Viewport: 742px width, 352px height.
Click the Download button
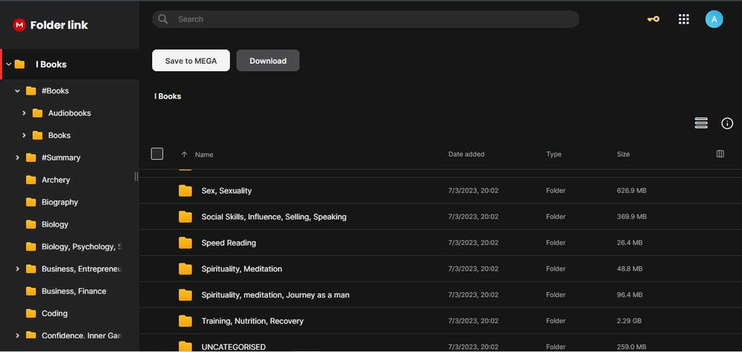tap(268, 61)
